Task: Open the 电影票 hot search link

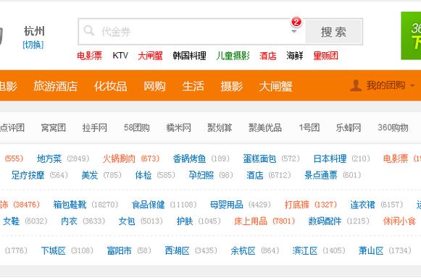Action: [x=89, y=56]
